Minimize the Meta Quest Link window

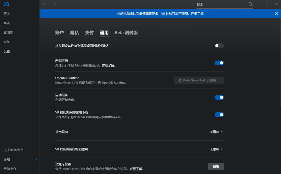click(x=257, y=4)
